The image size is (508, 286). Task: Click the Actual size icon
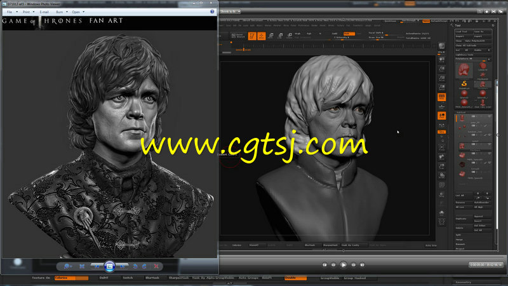coord(441,78)
